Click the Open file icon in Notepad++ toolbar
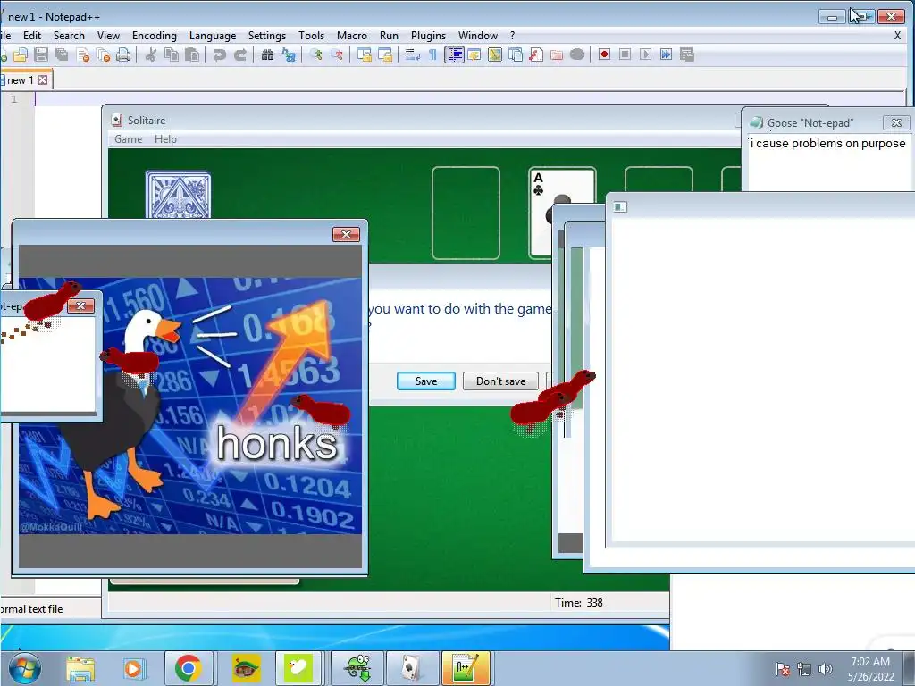 [x=21, y=54]
